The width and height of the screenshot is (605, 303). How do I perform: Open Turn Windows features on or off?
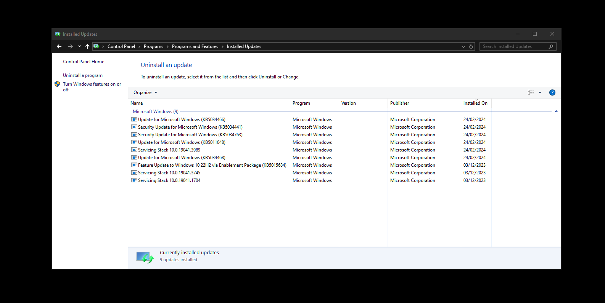[92, 87]
